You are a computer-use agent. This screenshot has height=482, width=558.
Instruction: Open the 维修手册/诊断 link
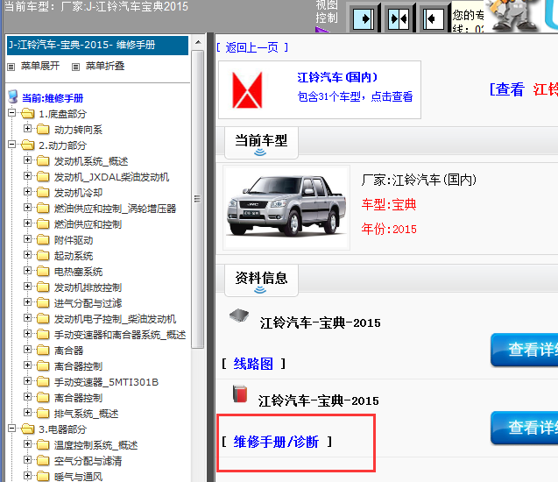[276, 442]
